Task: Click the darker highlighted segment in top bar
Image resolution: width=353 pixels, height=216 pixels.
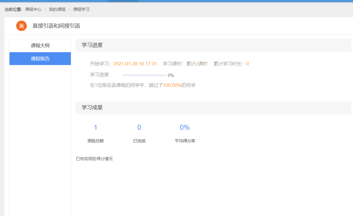Action: (x=123, y=1)
